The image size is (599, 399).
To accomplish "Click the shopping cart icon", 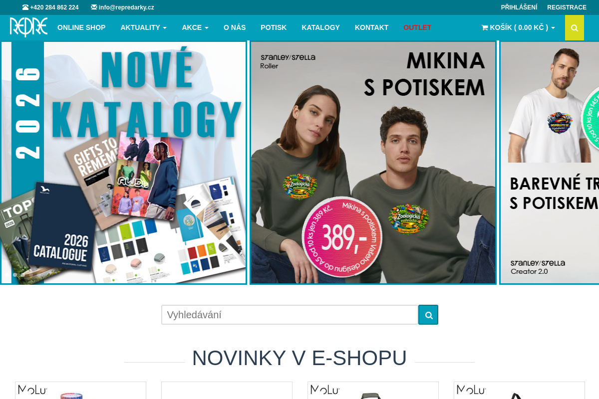I will [485, 28].
